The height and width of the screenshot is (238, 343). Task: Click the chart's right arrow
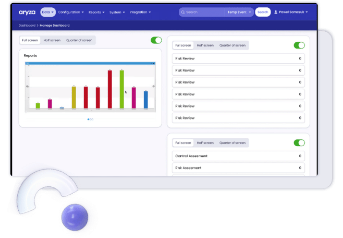(x=153, y=86)
